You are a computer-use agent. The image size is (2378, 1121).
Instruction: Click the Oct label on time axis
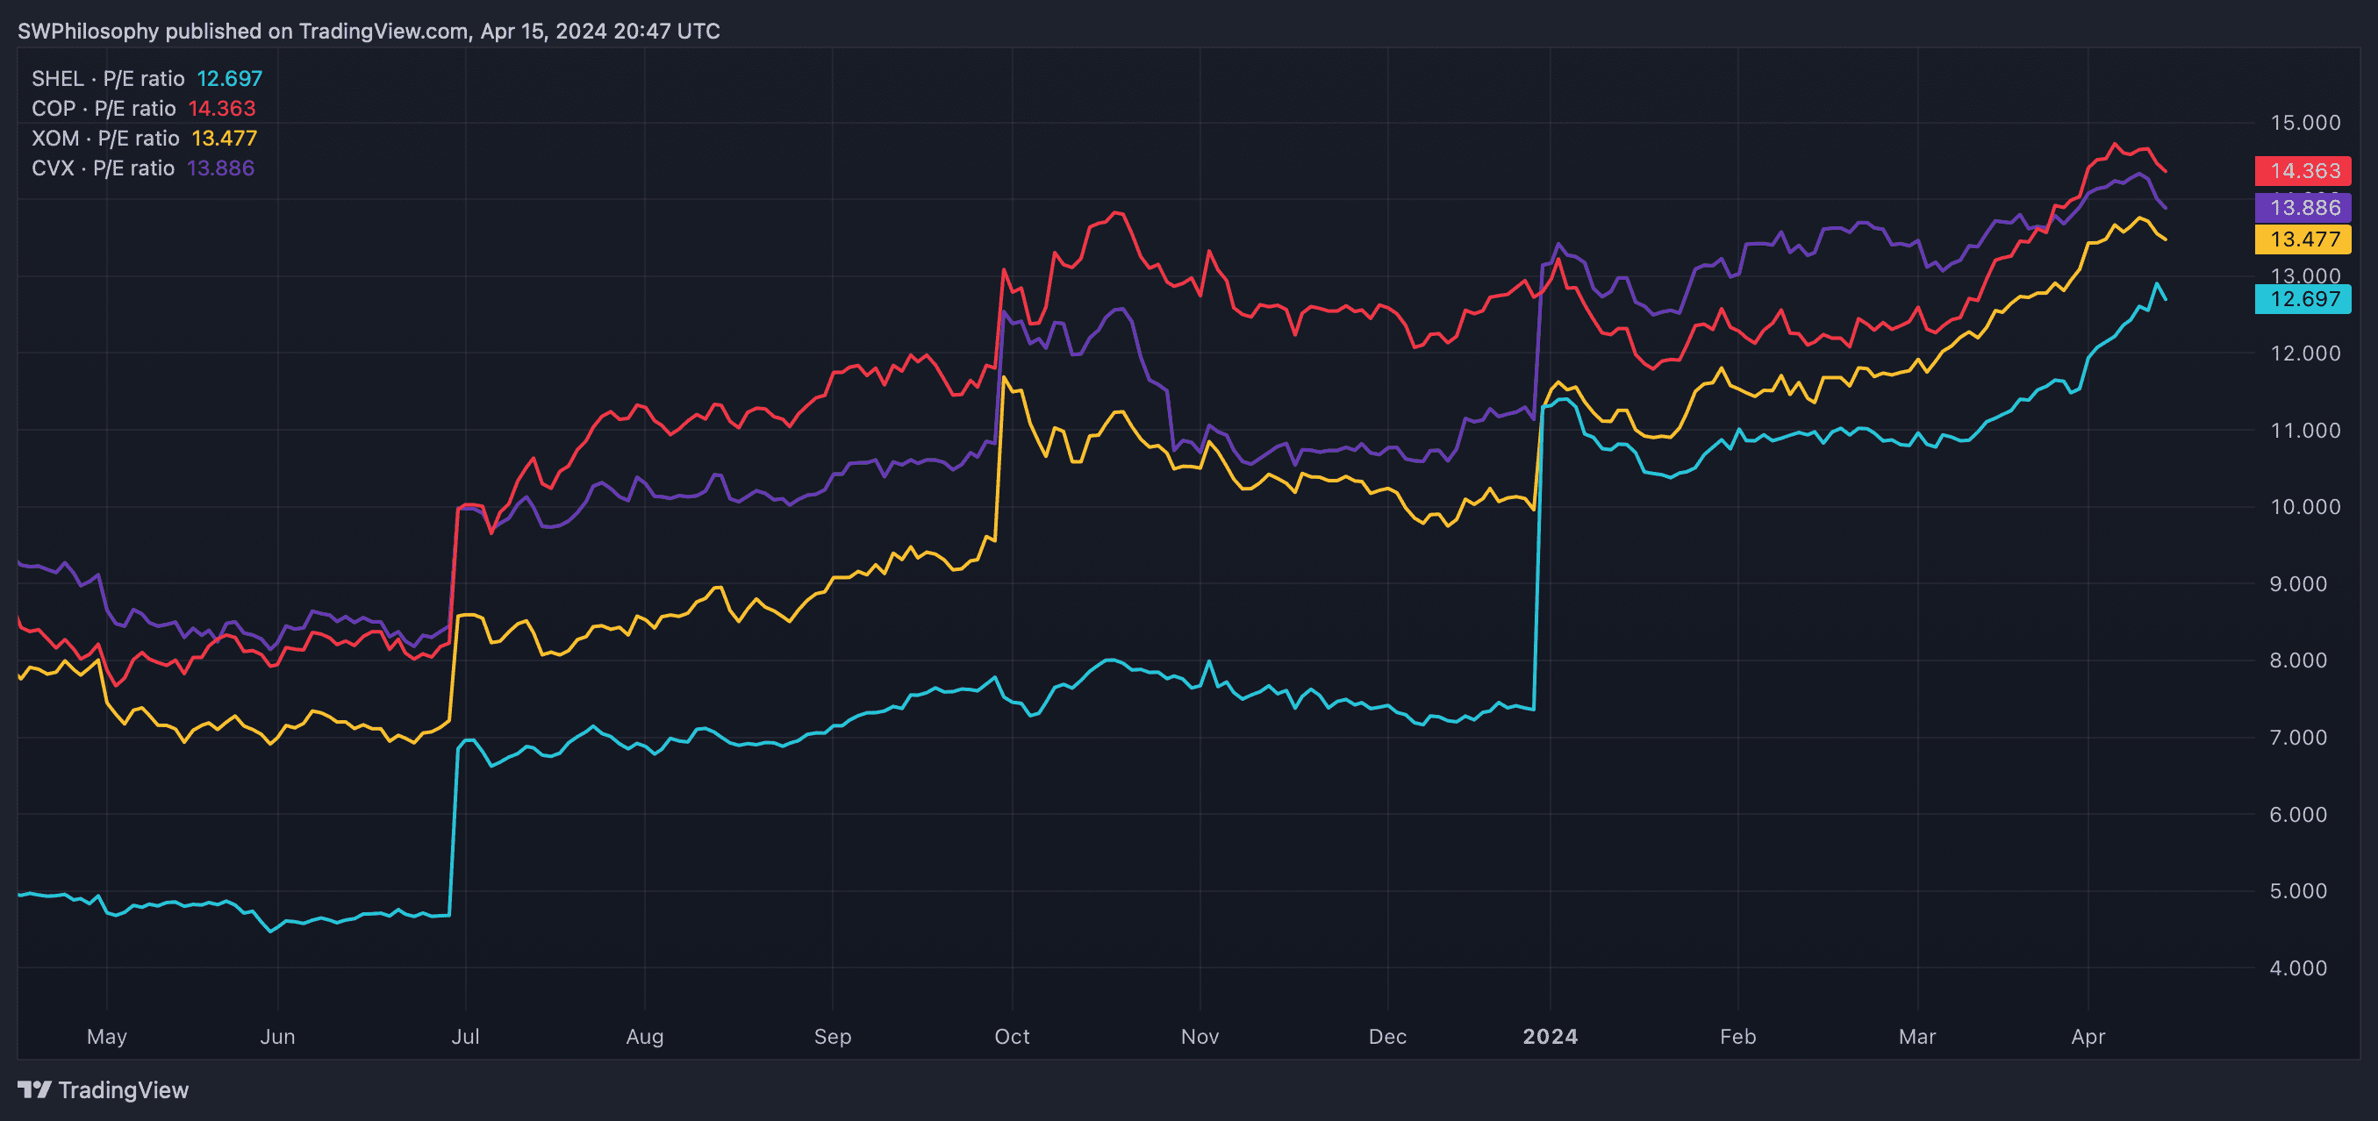click(x=1012, y=1036)
